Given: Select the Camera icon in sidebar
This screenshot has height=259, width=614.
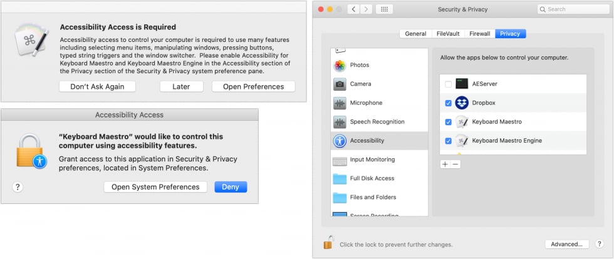Looking at the screenshot, I should point(340,84).
